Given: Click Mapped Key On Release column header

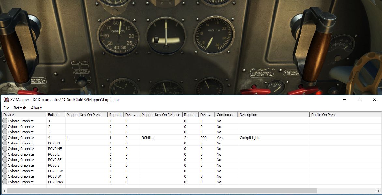Looking at the screenshot, I should click(161, 114).
